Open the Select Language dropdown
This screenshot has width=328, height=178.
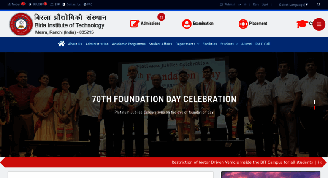click(x=293, y=5)
